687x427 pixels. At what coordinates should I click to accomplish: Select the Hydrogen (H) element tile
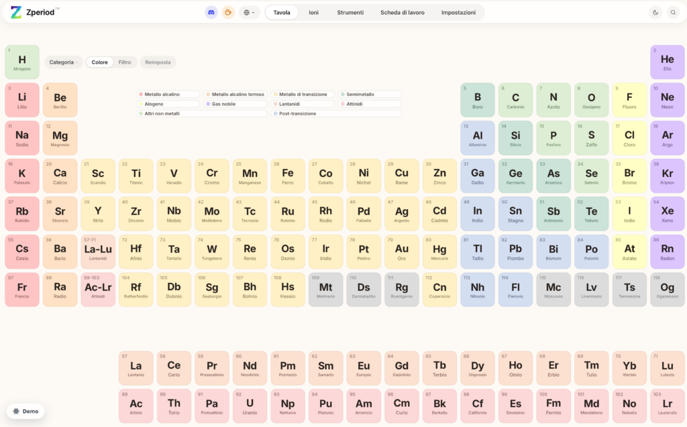(x=22, y=62)
